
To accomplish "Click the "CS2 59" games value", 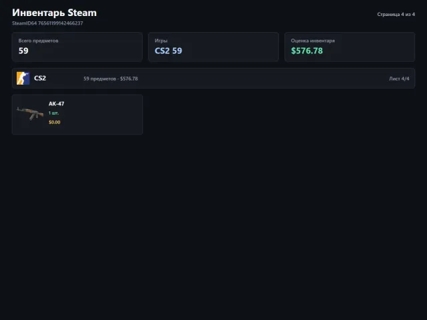I will [168, 51].
